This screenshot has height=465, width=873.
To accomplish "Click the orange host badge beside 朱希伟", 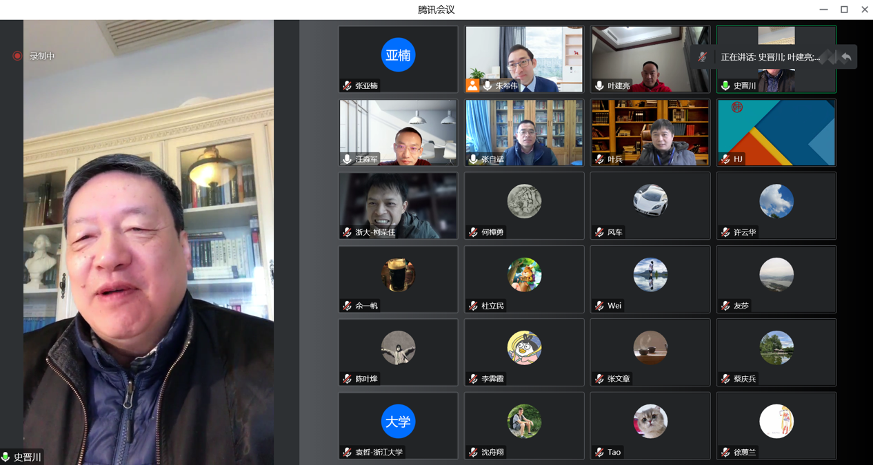I will [x=472, y=85].
